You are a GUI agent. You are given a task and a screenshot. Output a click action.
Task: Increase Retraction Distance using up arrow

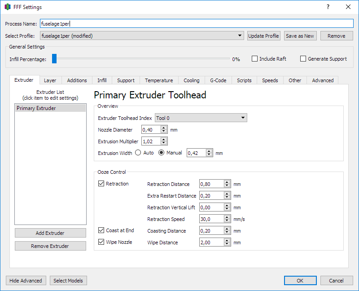pyautogui.click(x=227, y=182)
